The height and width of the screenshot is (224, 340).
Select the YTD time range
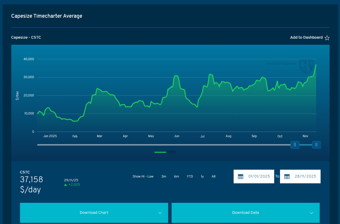point(190,176)
